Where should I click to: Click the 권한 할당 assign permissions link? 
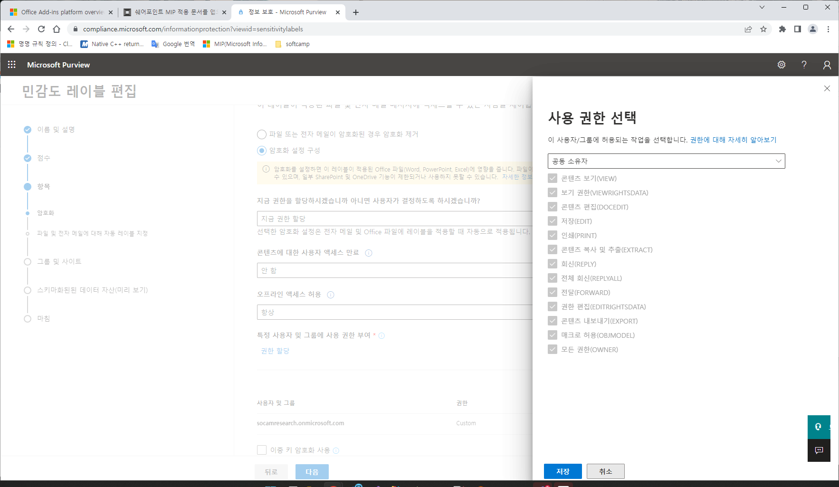coord(275,351)
